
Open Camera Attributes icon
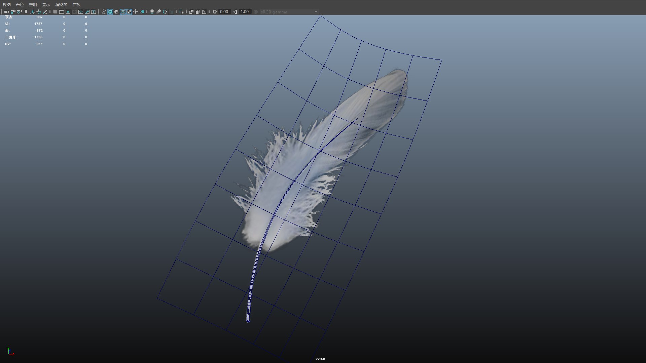tap(20, 12)
